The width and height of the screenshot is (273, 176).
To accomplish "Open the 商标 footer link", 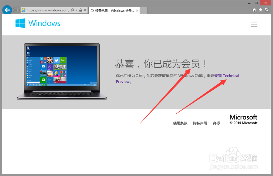I will [x=216, y=123].
